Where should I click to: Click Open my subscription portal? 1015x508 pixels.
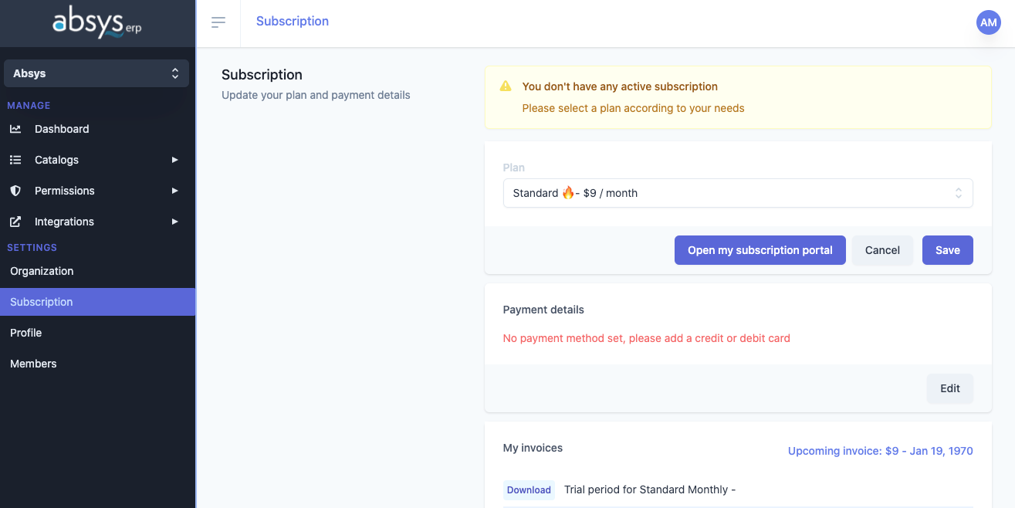click(x=760, y=250)
